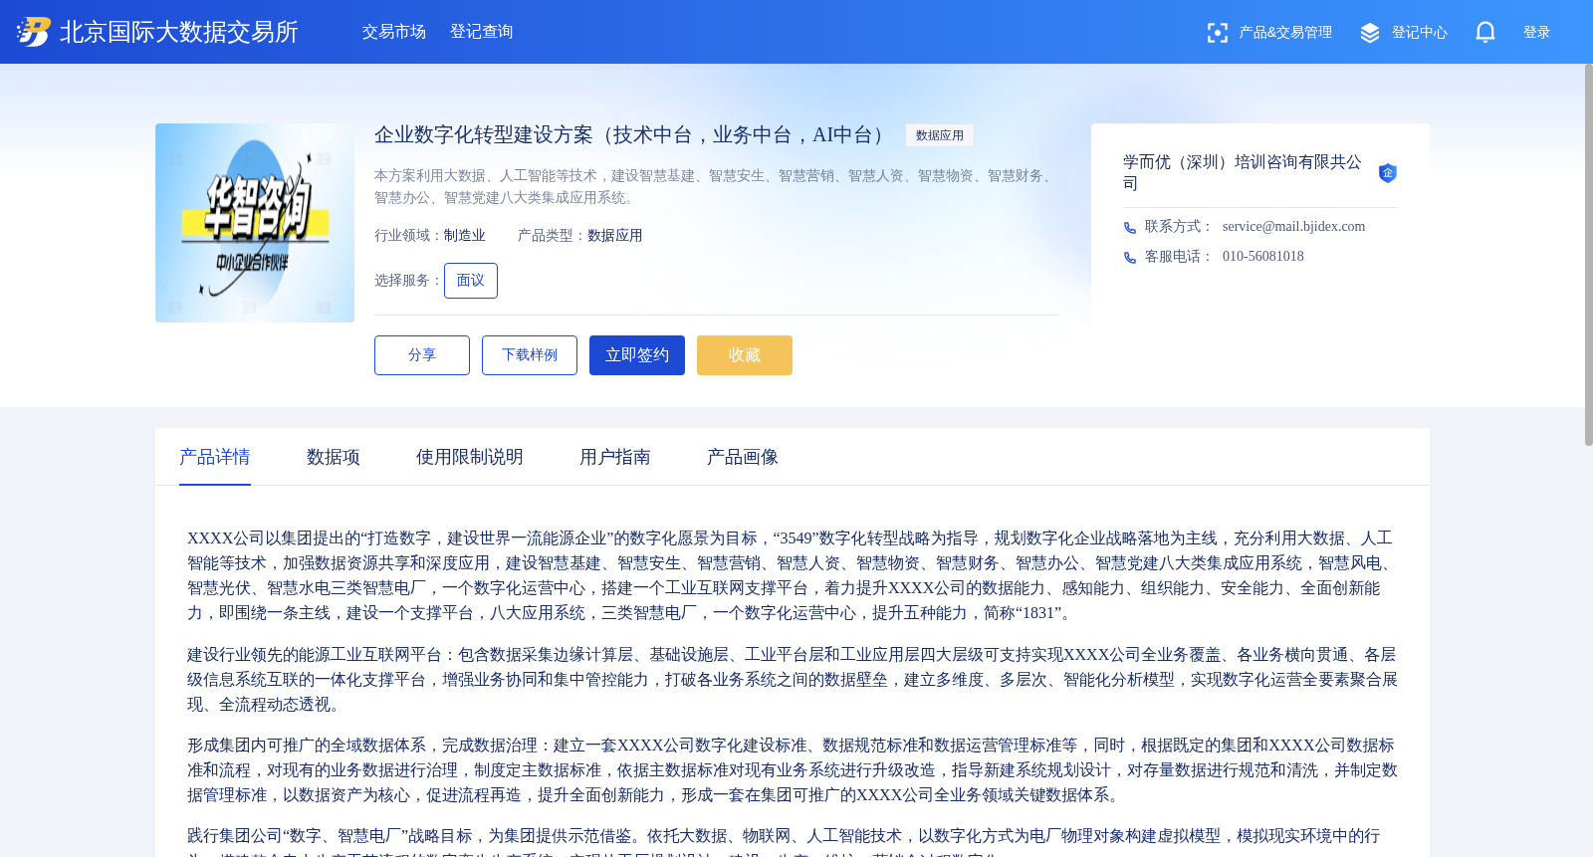Switch to the 数据项 tab
This screenshot has width=1593, height=857.
[334, 457]
